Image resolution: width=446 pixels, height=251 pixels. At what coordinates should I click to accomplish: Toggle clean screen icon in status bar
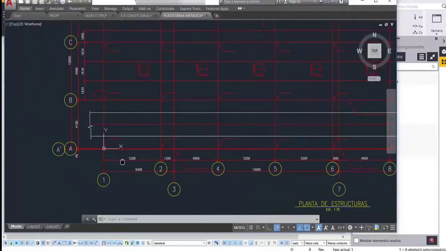(385, 228)
